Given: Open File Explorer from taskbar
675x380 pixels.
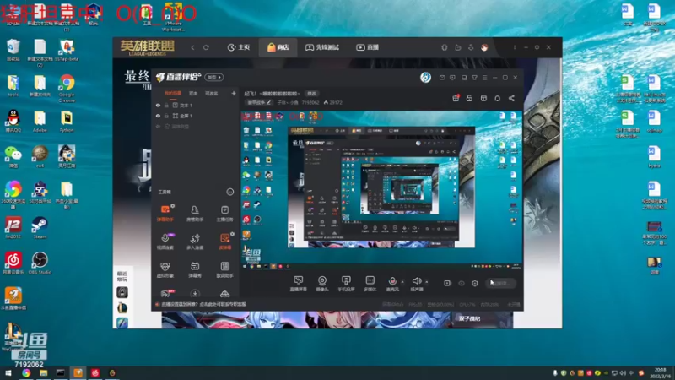Looking at the screenshot, I should (43, 373).
